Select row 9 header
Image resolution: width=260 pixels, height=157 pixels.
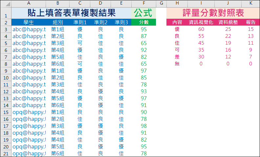(x=6, y=71)
